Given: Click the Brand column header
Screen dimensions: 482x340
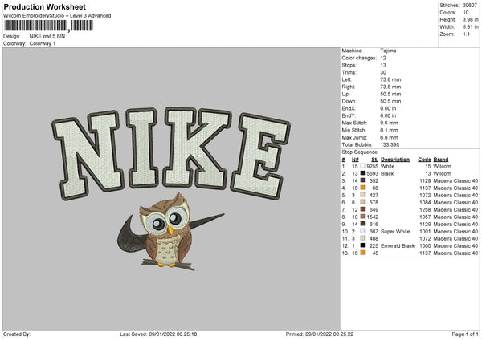Looking at the screenshot, I should tap(441, 158).
